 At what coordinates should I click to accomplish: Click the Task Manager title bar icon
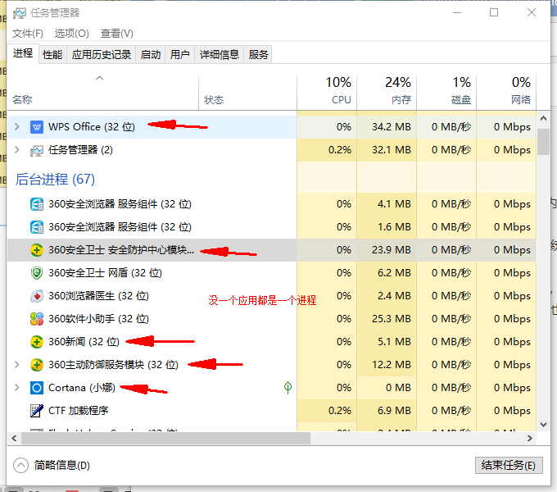pos(19,13)
